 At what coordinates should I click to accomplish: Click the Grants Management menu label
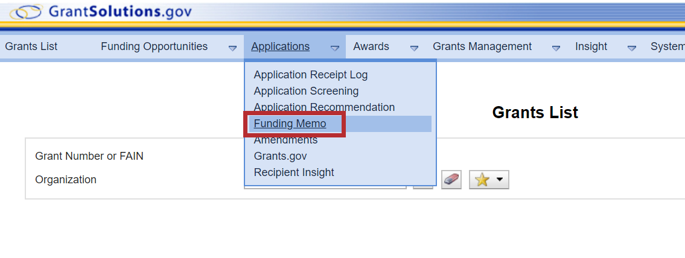[482, 46]
